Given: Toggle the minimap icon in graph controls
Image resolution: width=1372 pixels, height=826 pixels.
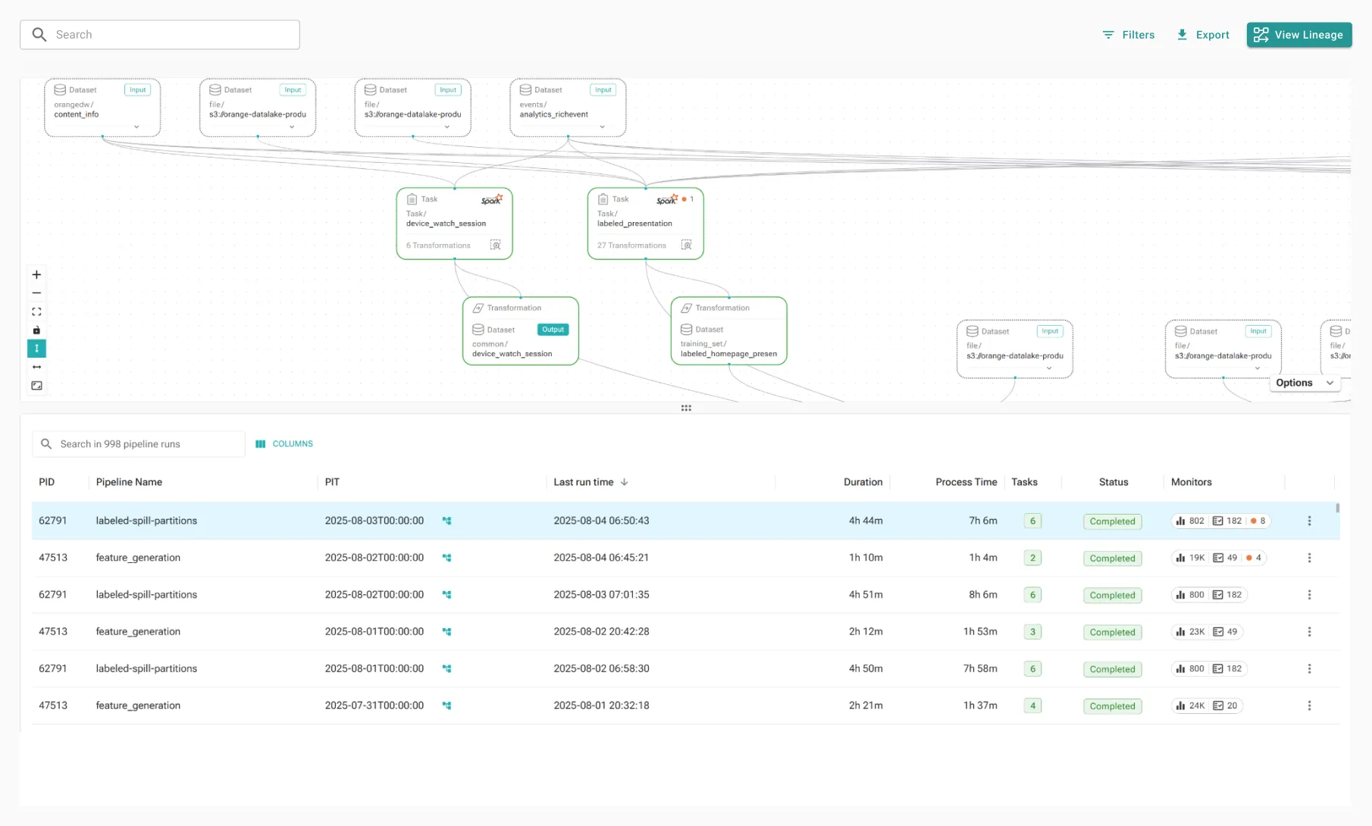Looking at the screenshot, I should pyautogui.click(x=36, y=386).
